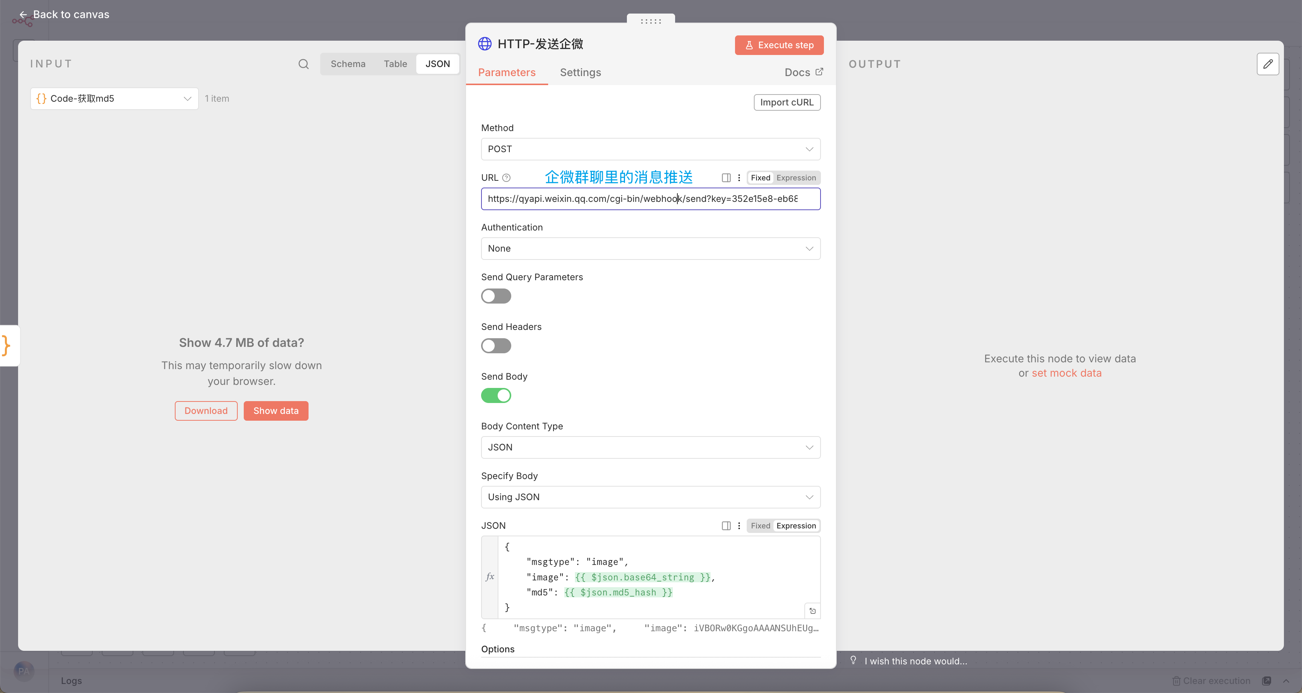Enable the Send Query Parameters toggle
This screenshot has height=693, width=1302.
(496, 296)
